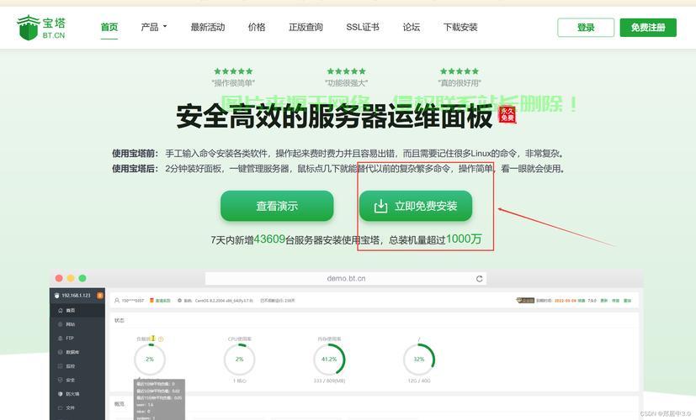
Task: Click the user account icon 150***0357
Action: pyautogui.click(x=117, y=301)
